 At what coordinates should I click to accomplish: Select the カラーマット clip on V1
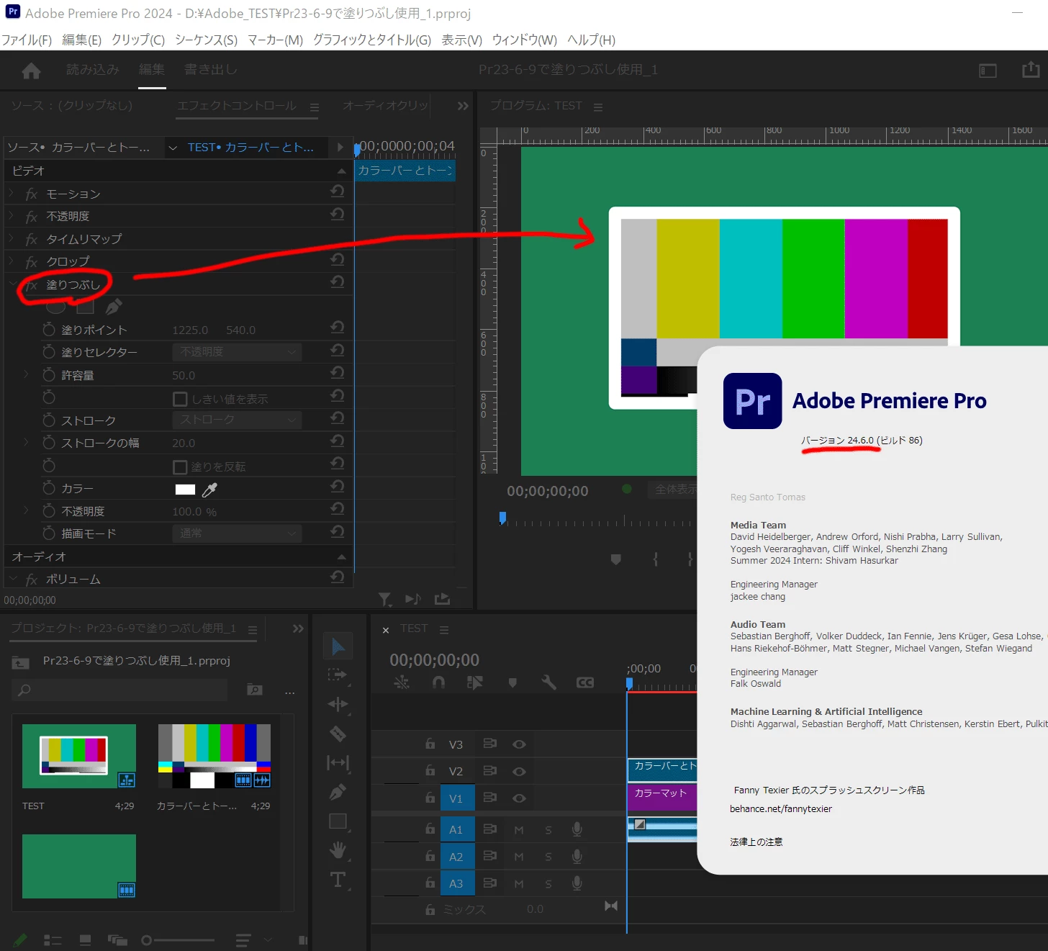(x=661, y=795)
